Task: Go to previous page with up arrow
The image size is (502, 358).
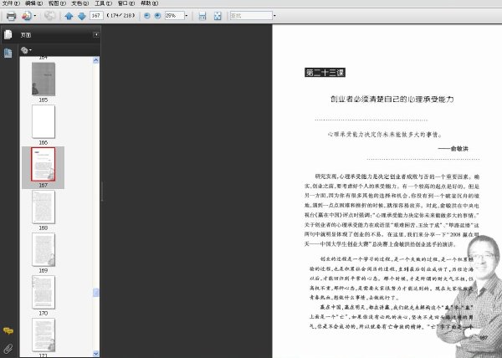Action: [69, 16]
